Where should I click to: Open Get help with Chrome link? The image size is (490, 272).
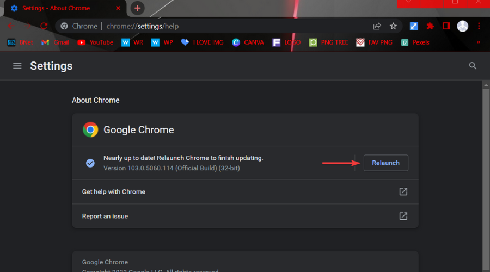[246, 191]
